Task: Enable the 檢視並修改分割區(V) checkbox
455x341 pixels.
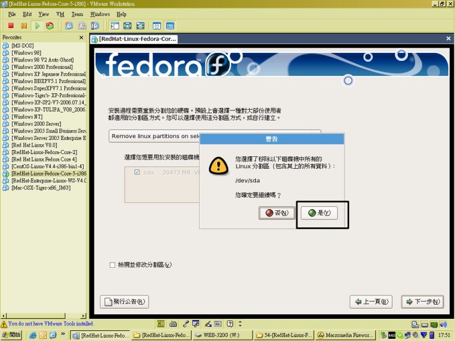Action: pos(112,265)
